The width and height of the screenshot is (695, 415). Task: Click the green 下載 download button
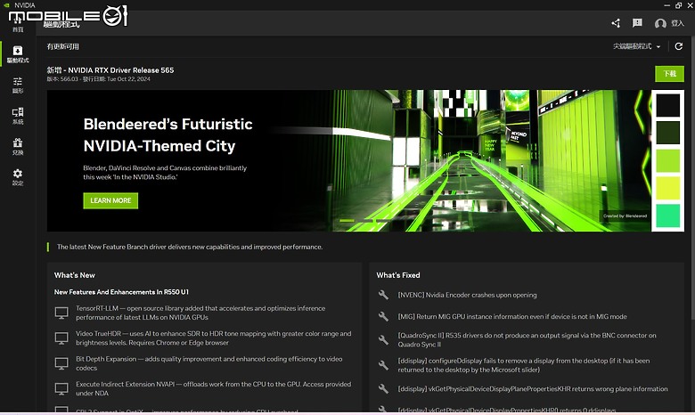(x=669, y=74)
